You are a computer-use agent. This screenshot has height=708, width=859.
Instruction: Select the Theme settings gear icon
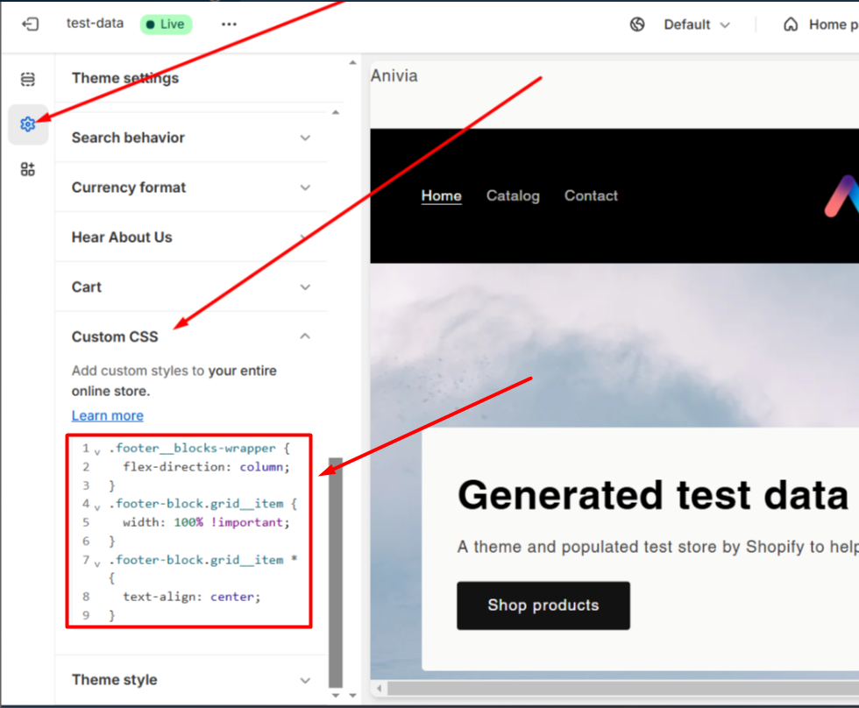click(28, 124)
